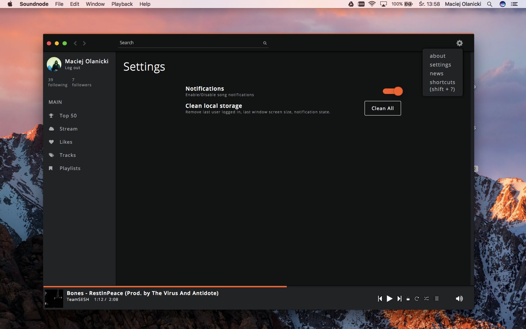Go back with the left arrow navigation icon

click(x=75, y=43)
